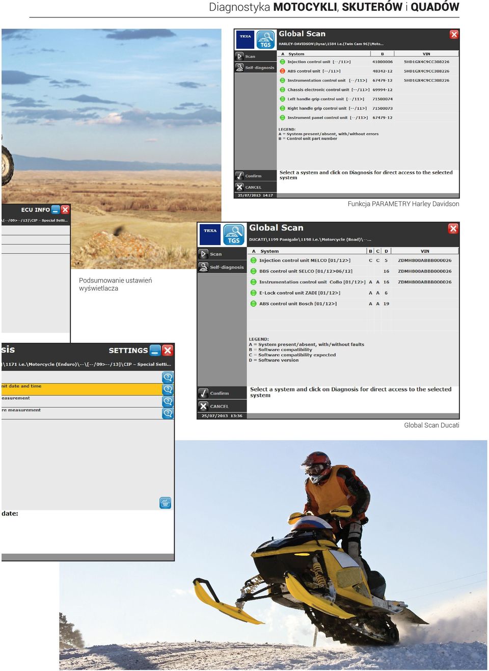Viewport: 489px width, 671px height.
Task: Click the keyboard icon in the SETTINGS window
Action: [165, 503]
